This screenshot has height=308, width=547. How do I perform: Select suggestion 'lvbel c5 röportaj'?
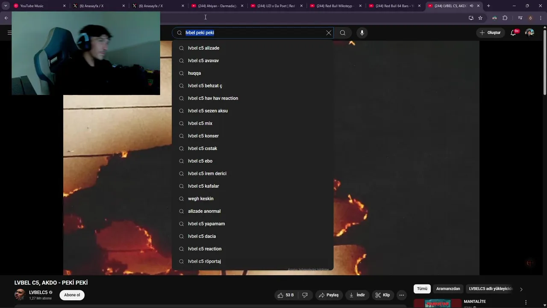(253, 261)
